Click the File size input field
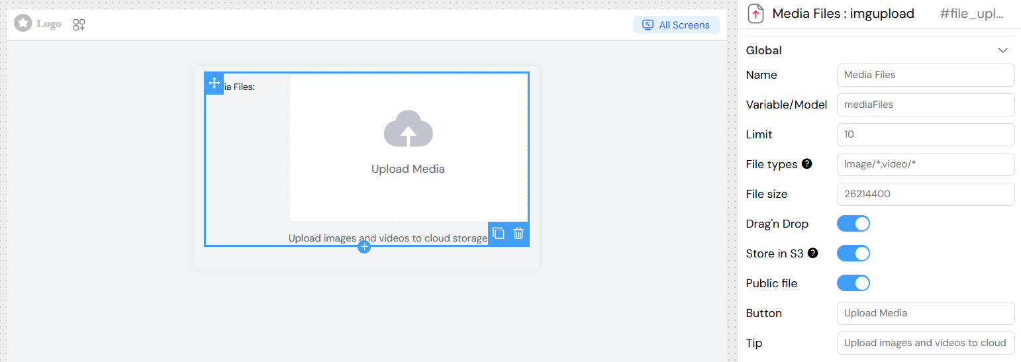Viewport: 1021px width, 362px height. coord(926,194)
